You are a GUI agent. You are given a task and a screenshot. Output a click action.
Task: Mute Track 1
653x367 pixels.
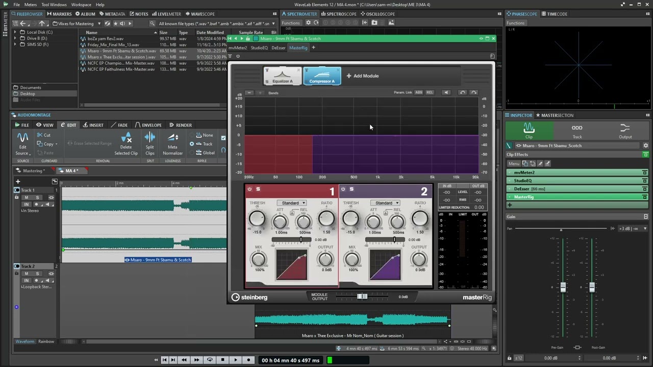[27, 197]
